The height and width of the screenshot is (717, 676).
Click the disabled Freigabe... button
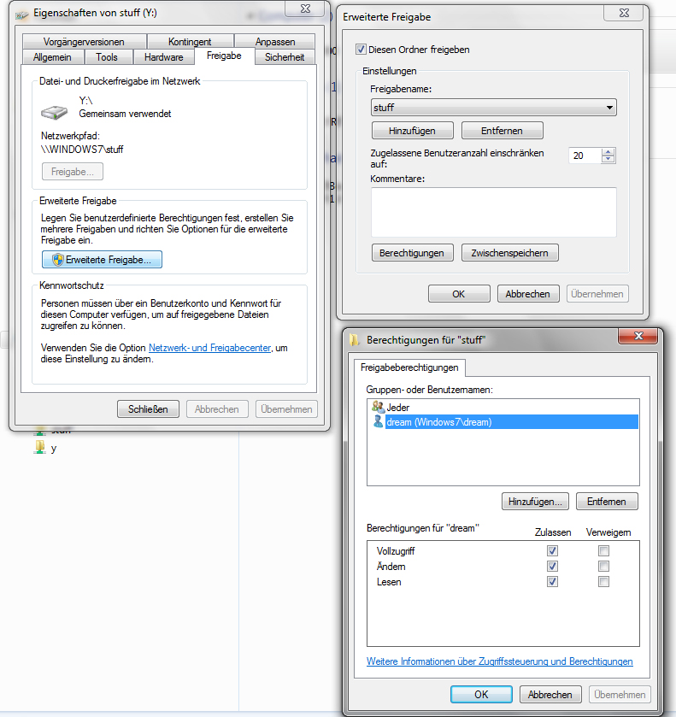[73, 172]
